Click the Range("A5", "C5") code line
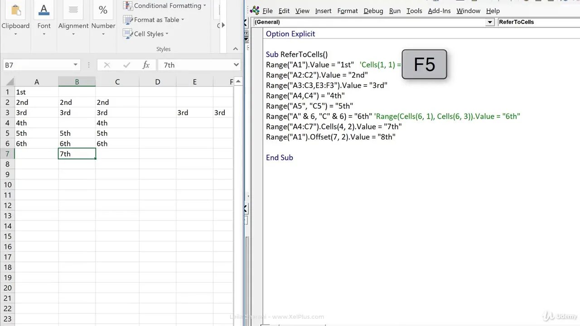This screenshot has height=326, width=580. tap(309, 106)
